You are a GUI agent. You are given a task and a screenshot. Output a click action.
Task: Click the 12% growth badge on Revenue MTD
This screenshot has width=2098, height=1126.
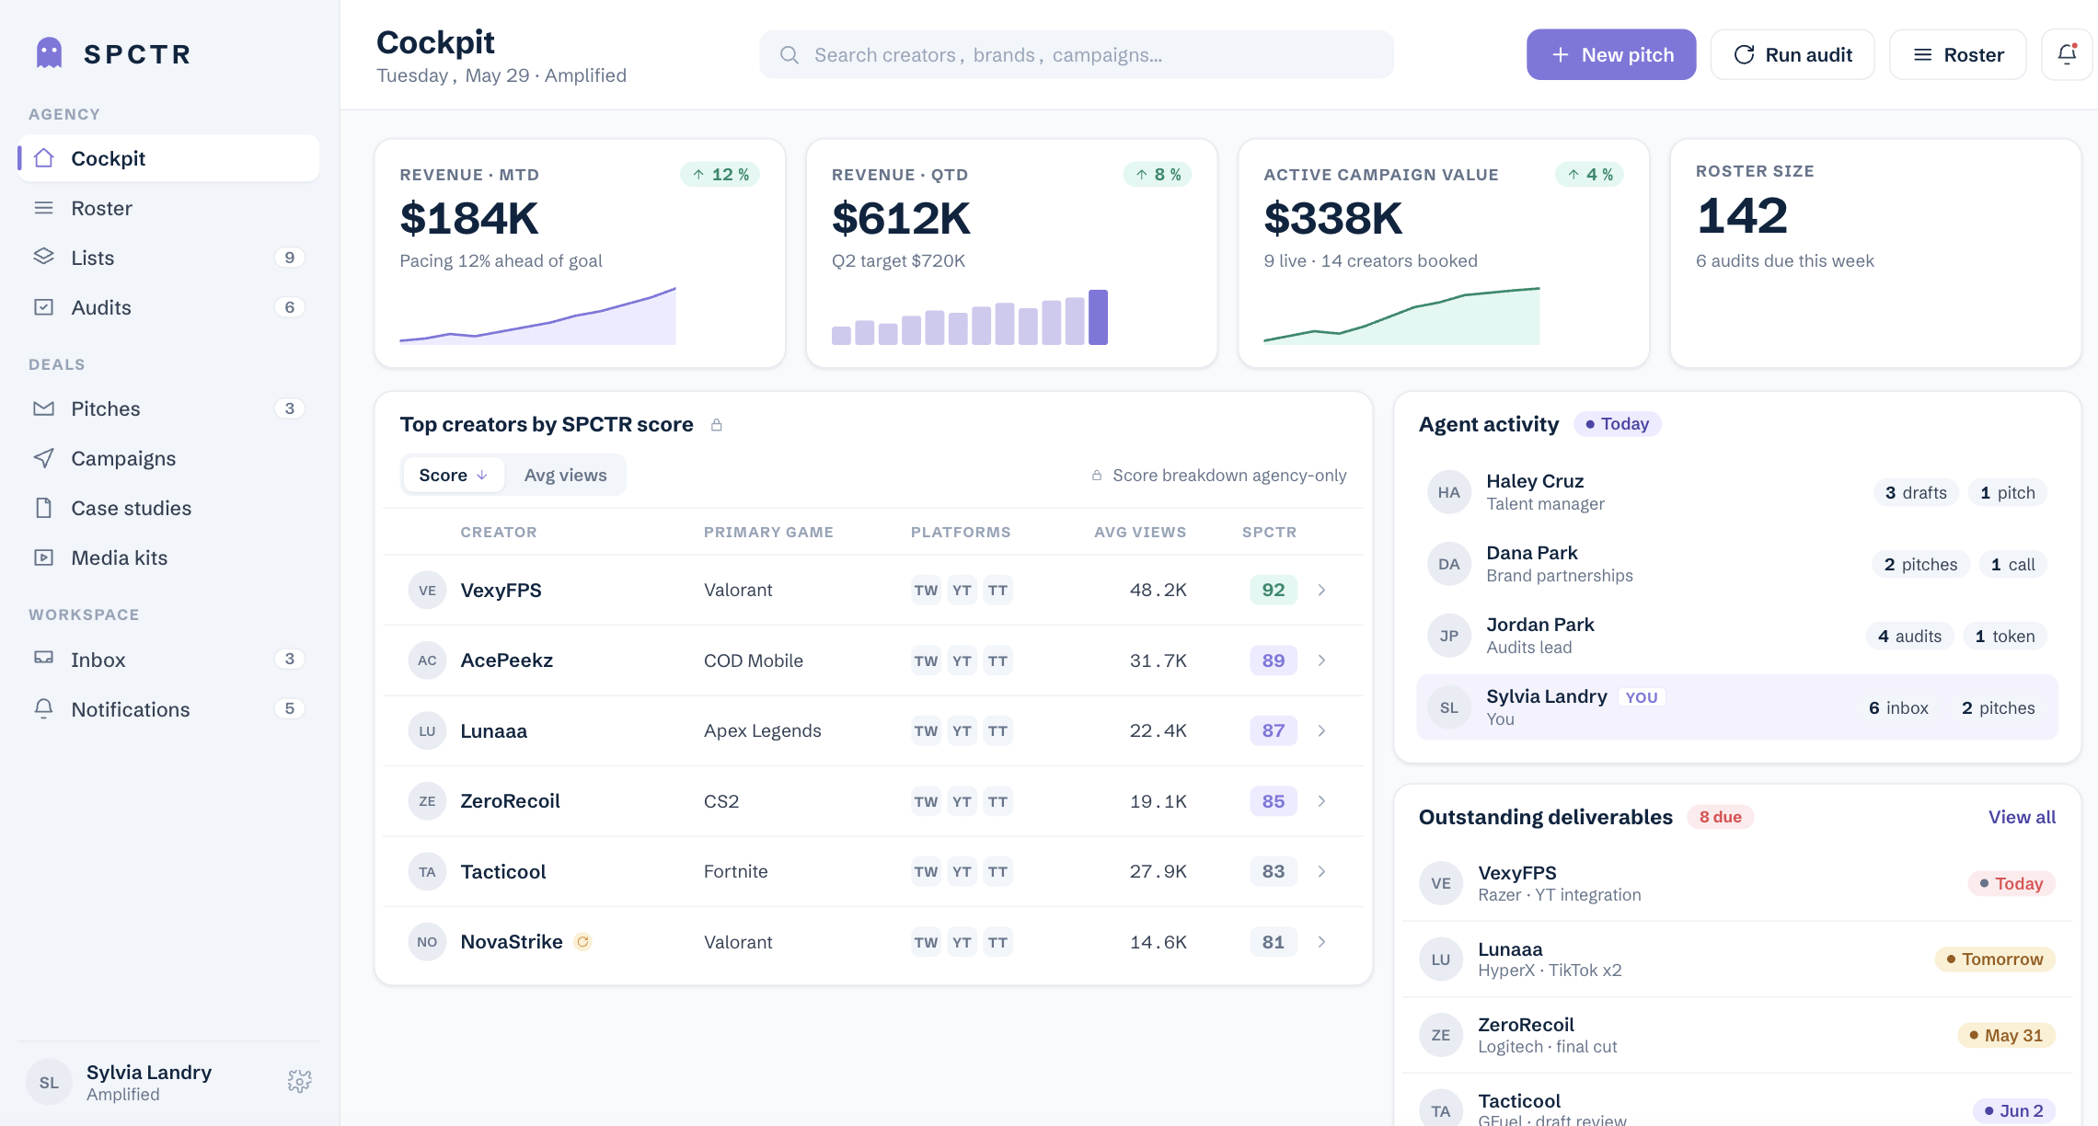coord(720,175)
